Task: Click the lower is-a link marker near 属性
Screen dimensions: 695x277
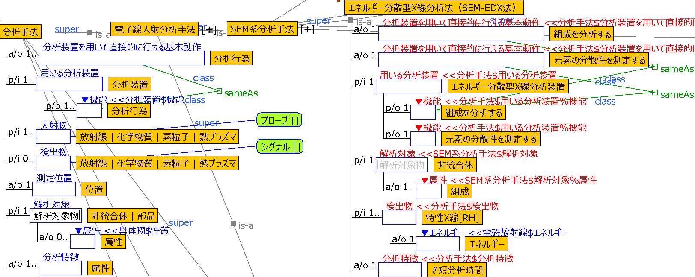Action: (x=233, y=224)
